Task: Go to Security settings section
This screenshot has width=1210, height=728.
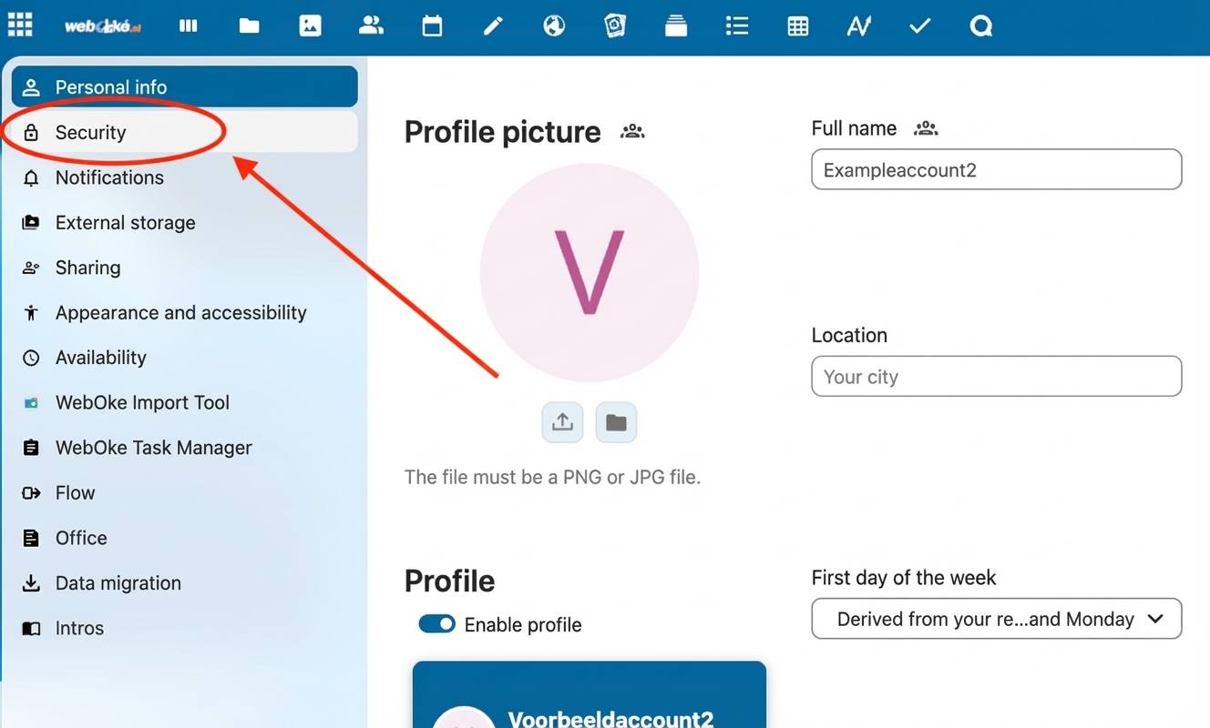Action: coord(91,133)
